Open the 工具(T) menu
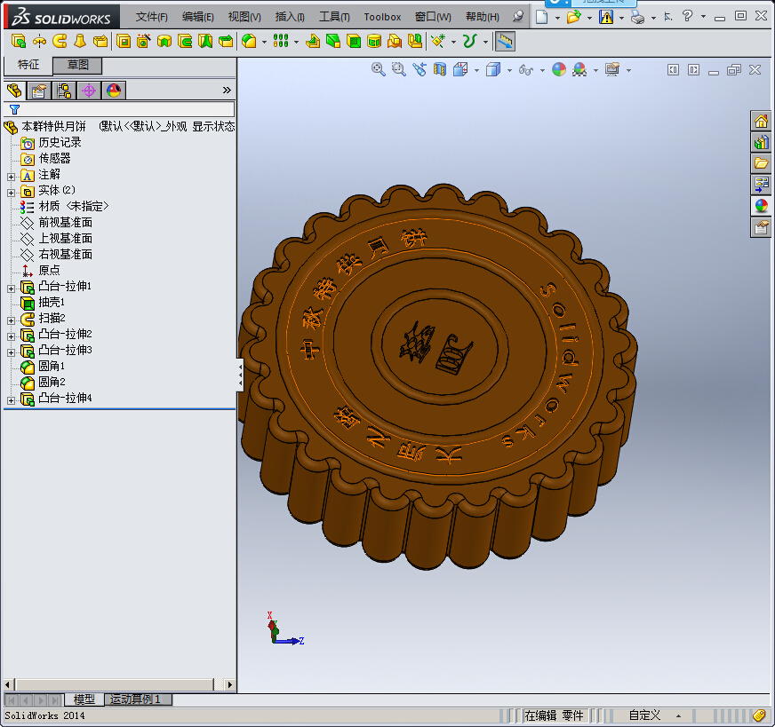The image size is (775, 727). [334, 17]
